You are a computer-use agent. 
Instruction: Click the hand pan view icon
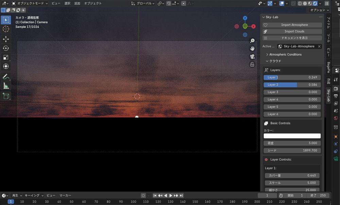click(252, 49)
